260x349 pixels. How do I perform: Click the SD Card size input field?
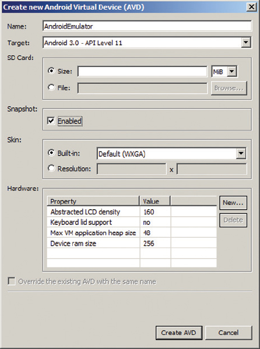click(x=142, y=72)
